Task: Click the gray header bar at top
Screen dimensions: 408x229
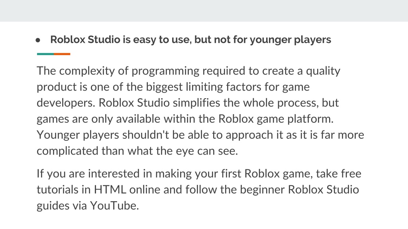Action: click(x=204, y=11)
